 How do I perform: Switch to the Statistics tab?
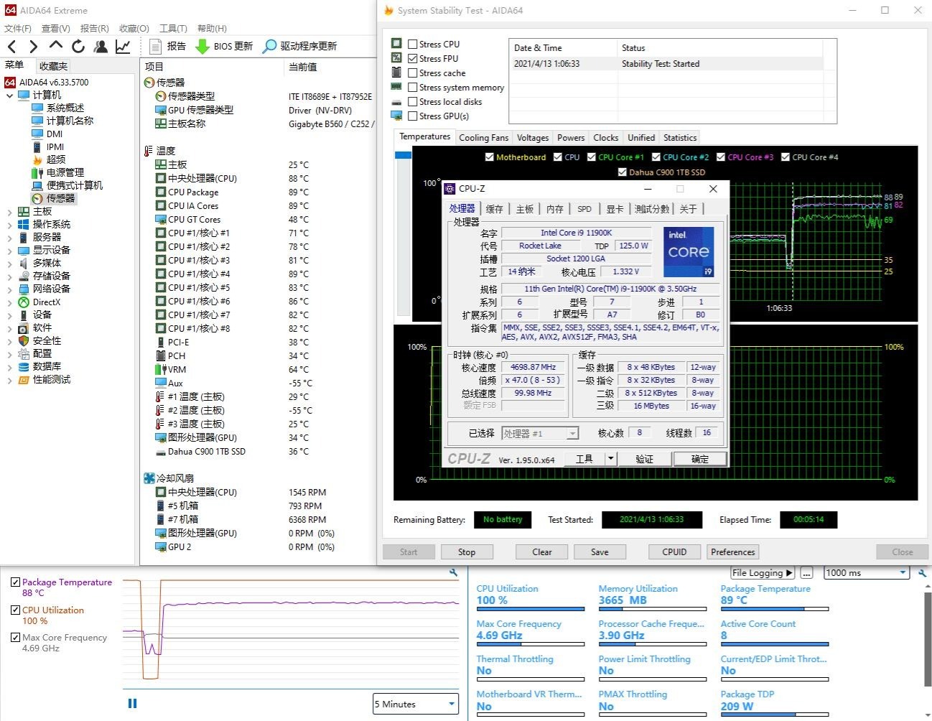[679, 137]
